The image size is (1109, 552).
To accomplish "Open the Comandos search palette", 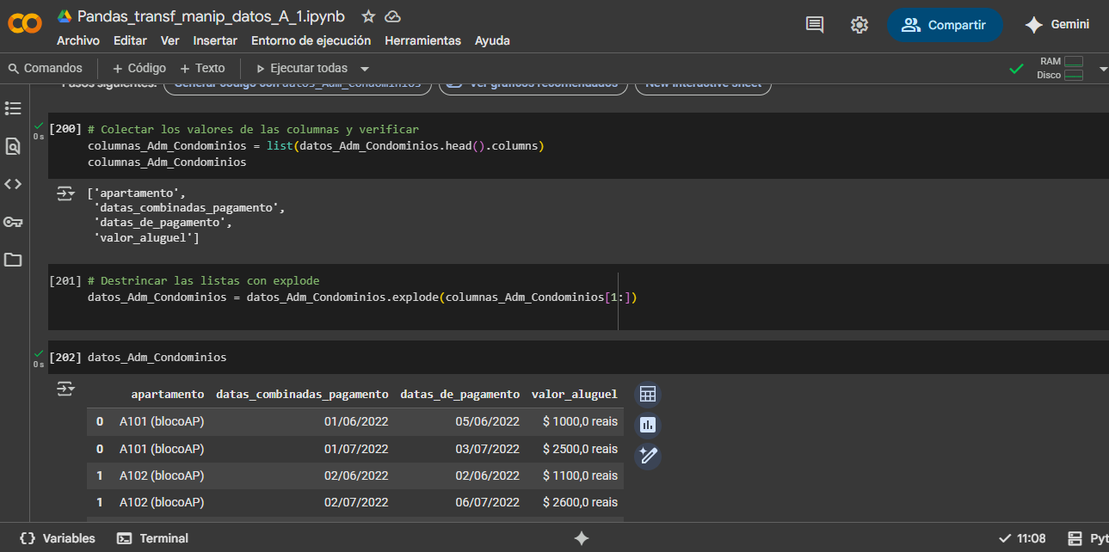I will [45, 68].
